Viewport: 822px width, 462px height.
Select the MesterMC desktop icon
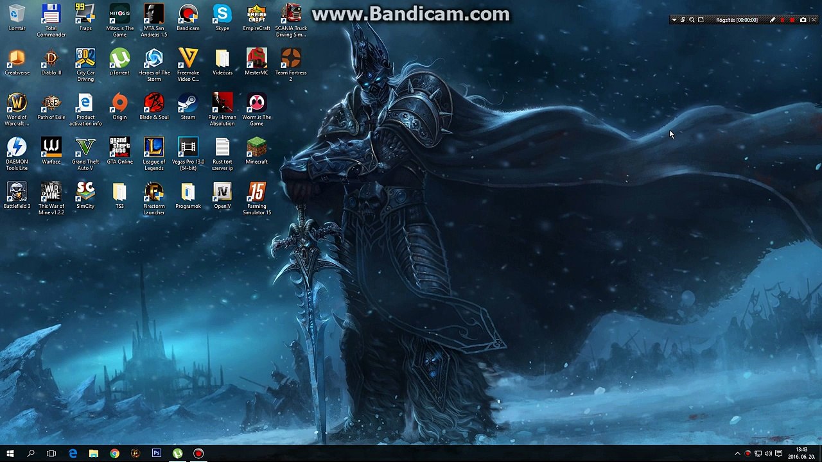pyautogui.click(x=256, y=62)
